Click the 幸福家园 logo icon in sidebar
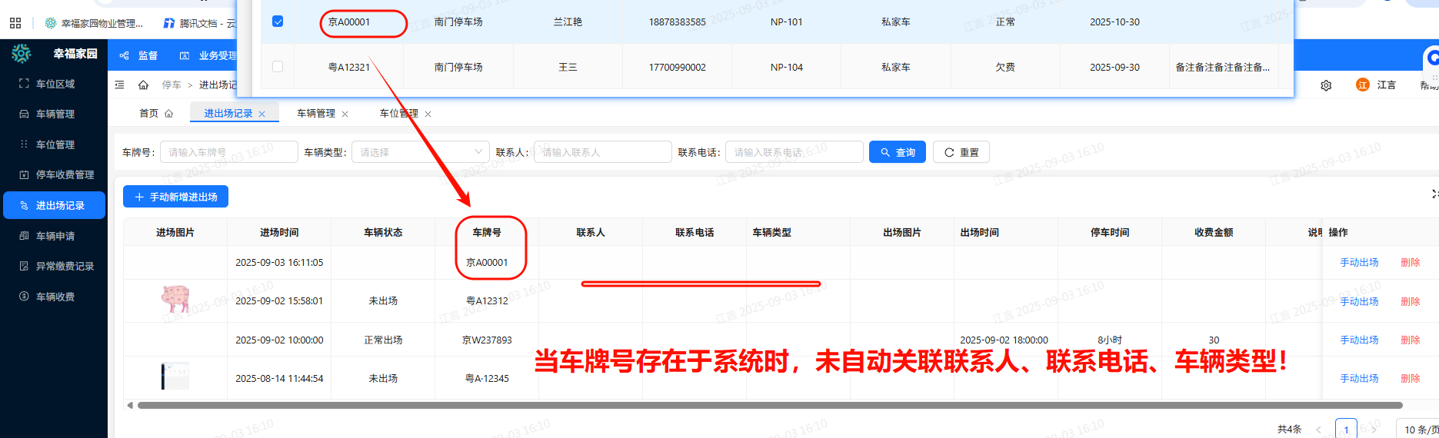This screenshot has width=1439, height=438. click(x=22, y=53)
